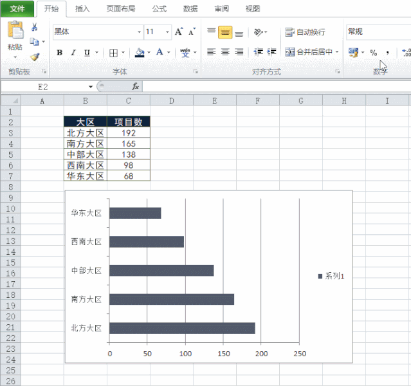411x386 pixels.
Task: Click the select all corner button
Action: [x=11, y=101]
